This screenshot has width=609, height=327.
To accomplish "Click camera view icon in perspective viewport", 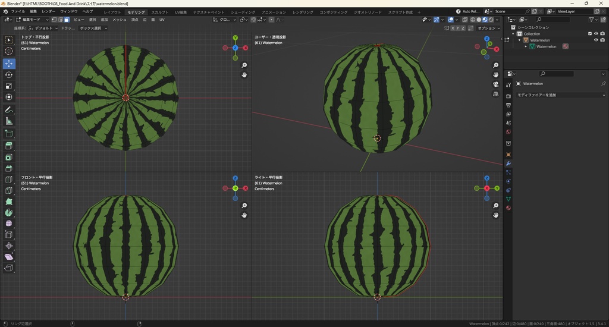I will tap(495, 84).
